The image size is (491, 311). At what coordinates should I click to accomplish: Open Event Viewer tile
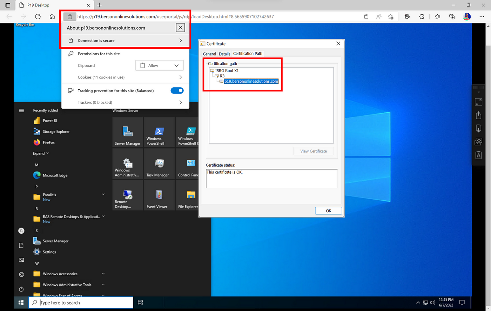coord(159,195)
